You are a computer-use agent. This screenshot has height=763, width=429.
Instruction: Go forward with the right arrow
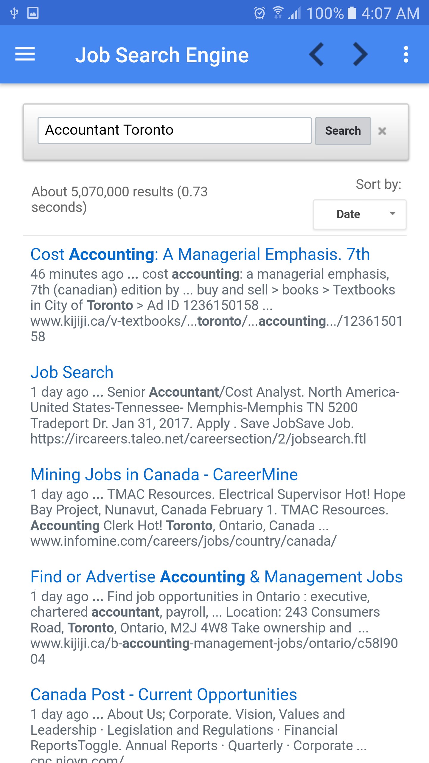[x=360, y=54]
